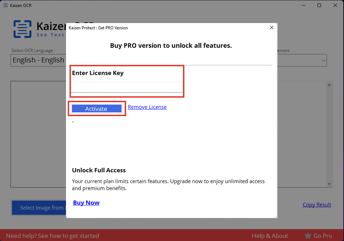Image resolution: width=344 pixels, height=241 pixels.
Task: Click the results scrollbar down arrow
Action: pyautogui.click(x=329, y=184)
